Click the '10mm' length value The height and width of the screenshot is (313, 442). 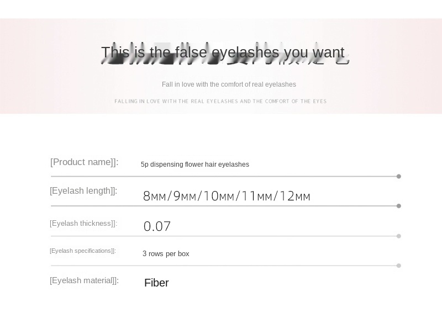[x=218, y=196]
